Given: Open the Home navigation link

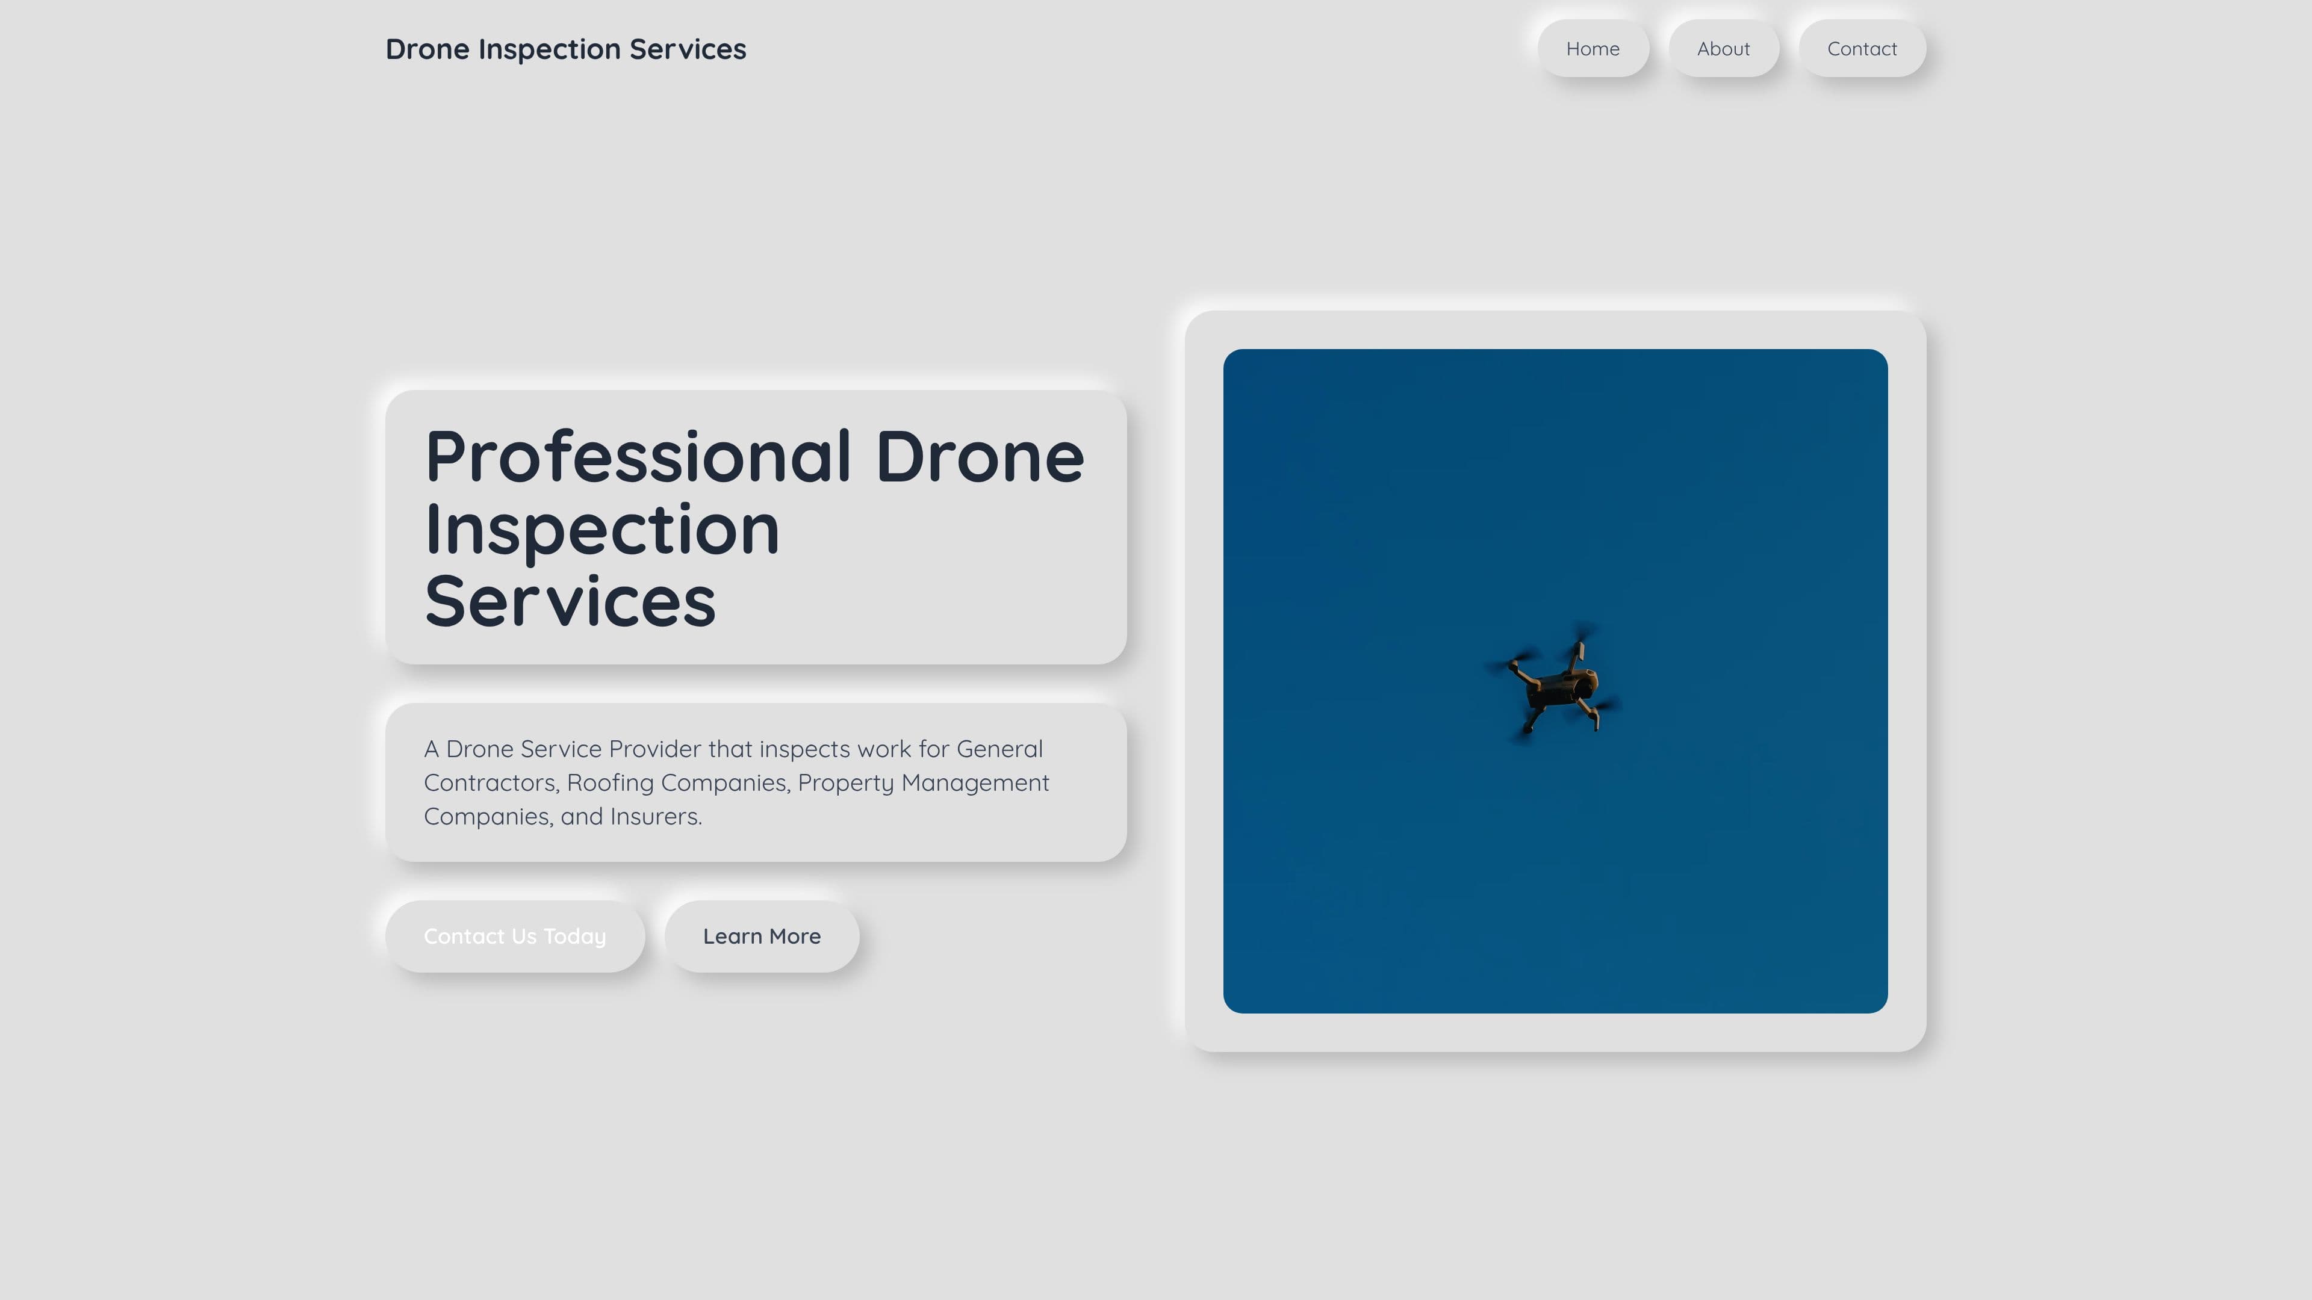Looking at the screenshot, I should click(1592, 48).
